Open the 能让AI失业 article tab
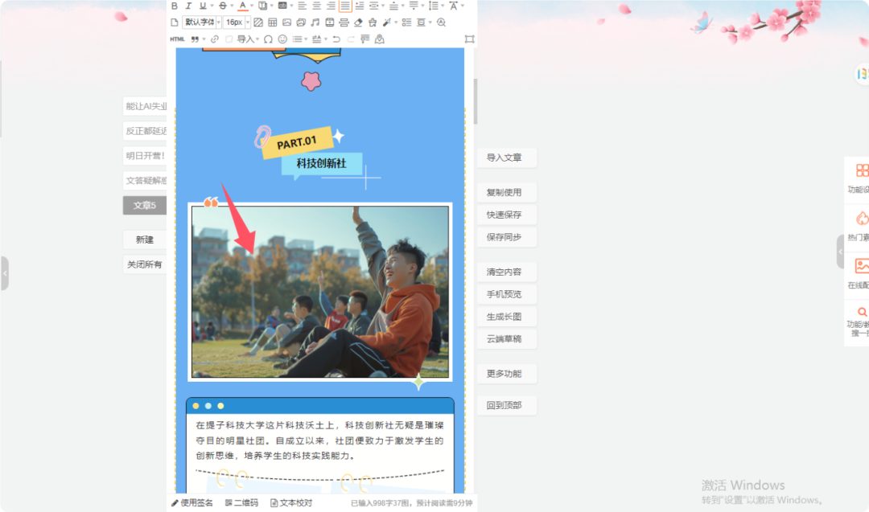This screenshot has height=512, width=869. click(145, 106)
